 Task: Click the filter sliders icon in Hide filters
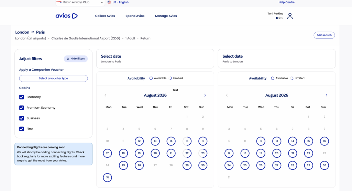(68, 59)
